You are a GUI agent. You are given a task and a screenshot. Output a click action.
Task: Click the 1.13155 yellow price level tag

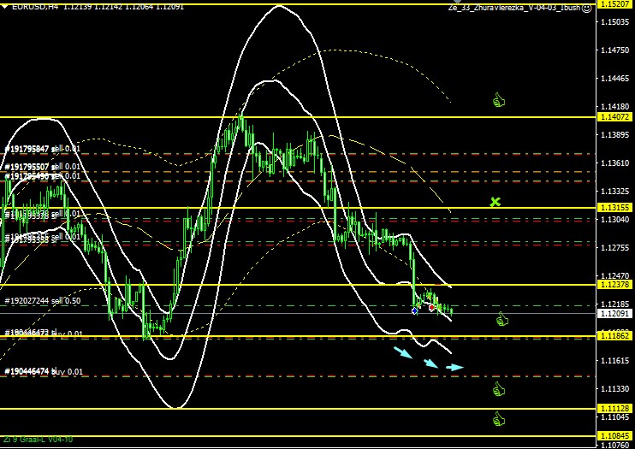pos(614,208)
